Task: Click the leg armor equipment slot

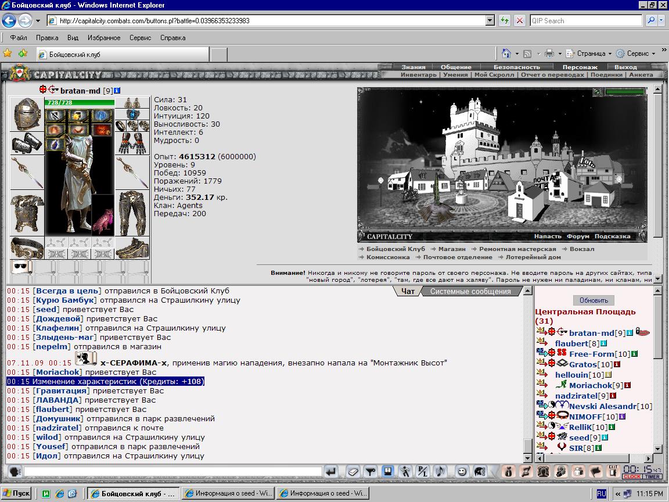Action: point(132,213)
